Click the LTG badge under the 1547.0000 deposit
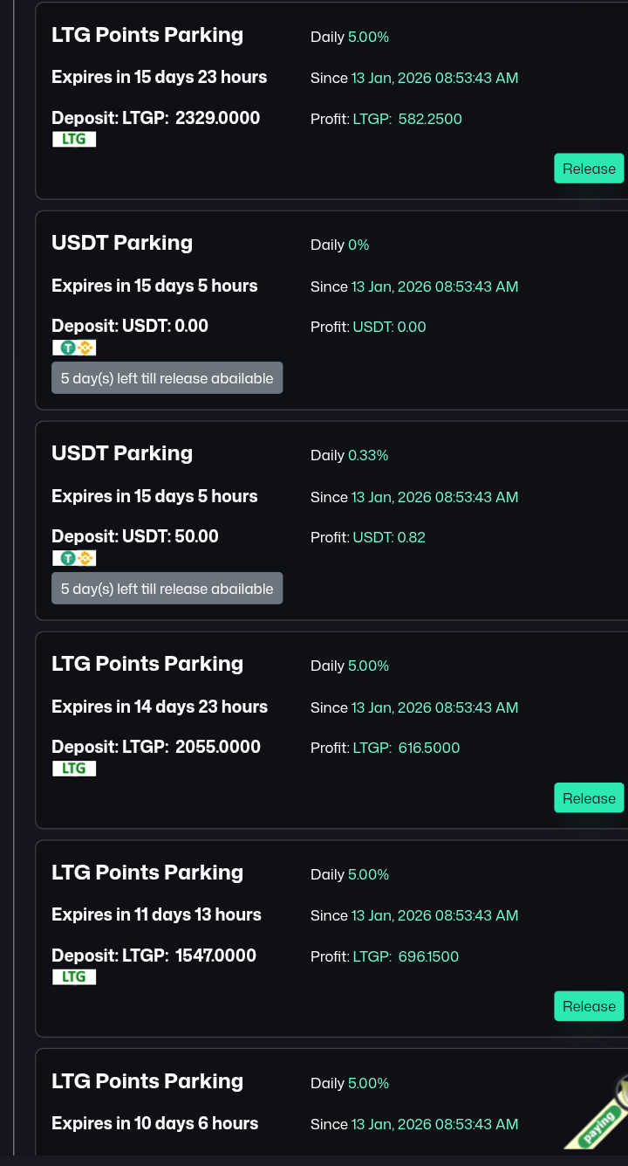The image size is (628, 1166). 74,976
